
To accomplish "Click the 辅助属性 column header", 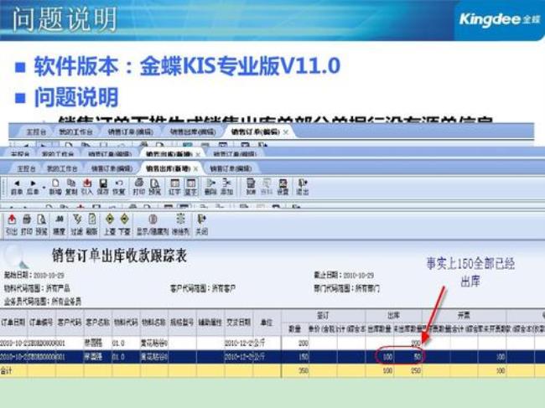I will tap(210, 323).
